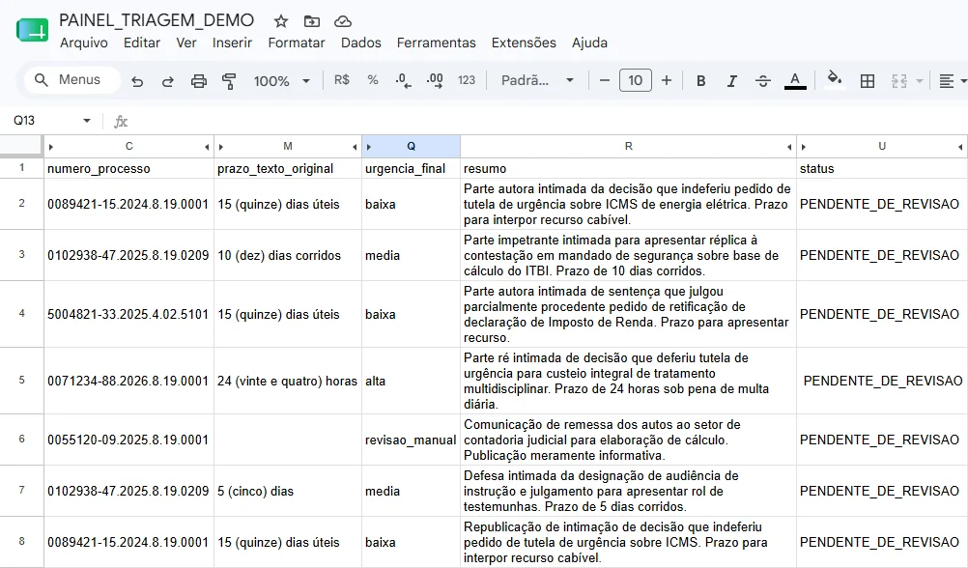
Task: Select the urgencia_final header cell
Action: (412, 168)
